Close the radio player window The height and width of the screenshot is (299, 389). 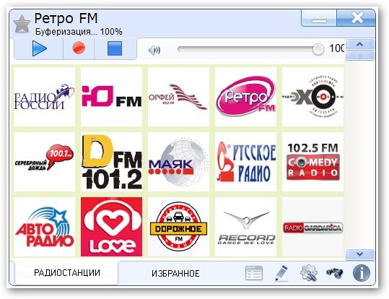[356, 18]
